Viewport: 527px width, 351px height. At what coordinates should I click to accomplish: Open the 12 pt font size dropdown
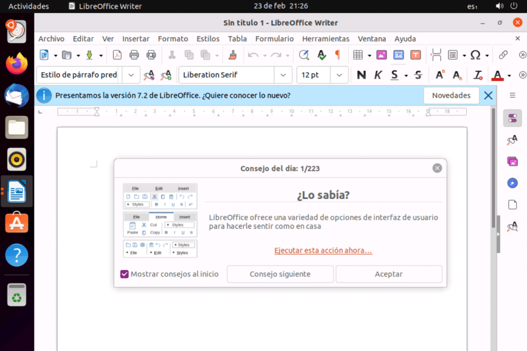339,75
